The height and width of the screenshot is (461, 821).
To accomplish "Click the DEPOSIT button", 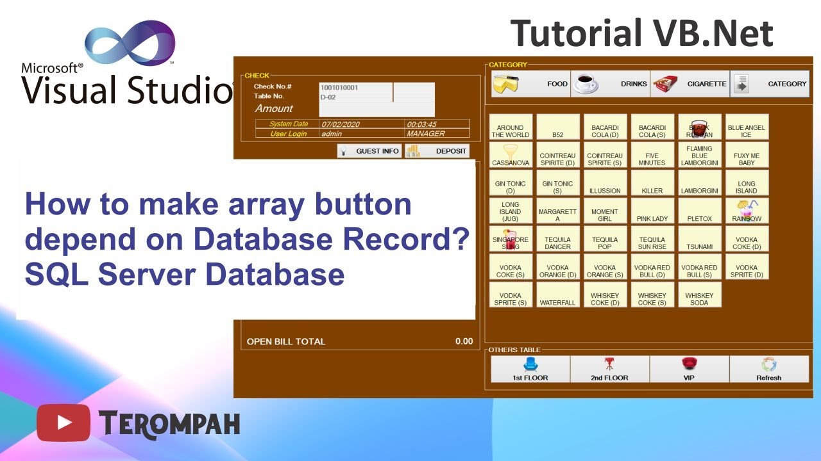I will [436, 151].
